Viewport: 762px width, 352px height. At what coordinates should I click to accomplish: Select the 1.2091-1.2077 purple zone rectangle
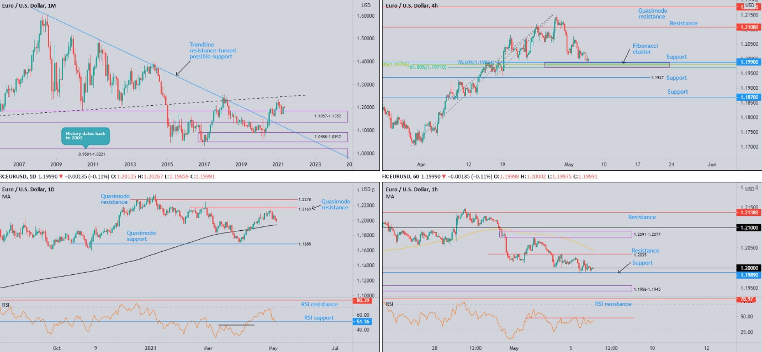pos(565,234)
